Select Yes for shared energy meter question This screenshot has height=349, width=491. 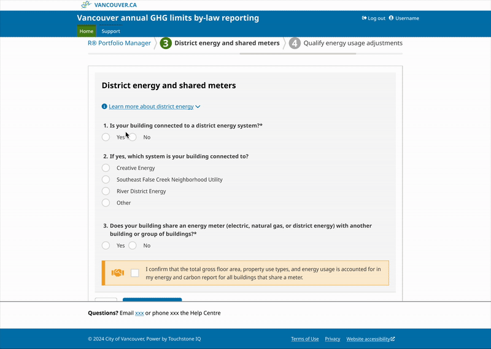106,245
